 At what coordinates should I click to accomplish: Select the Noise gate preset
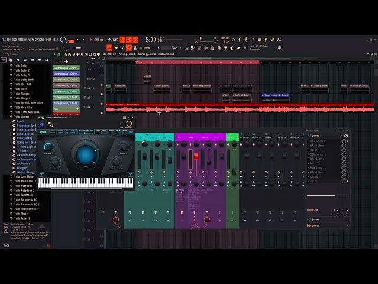tap(21, 168)
